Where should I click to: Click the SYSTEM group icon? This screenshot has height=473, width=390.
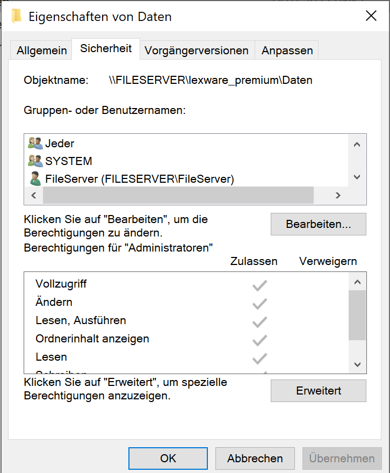point(35,161)
